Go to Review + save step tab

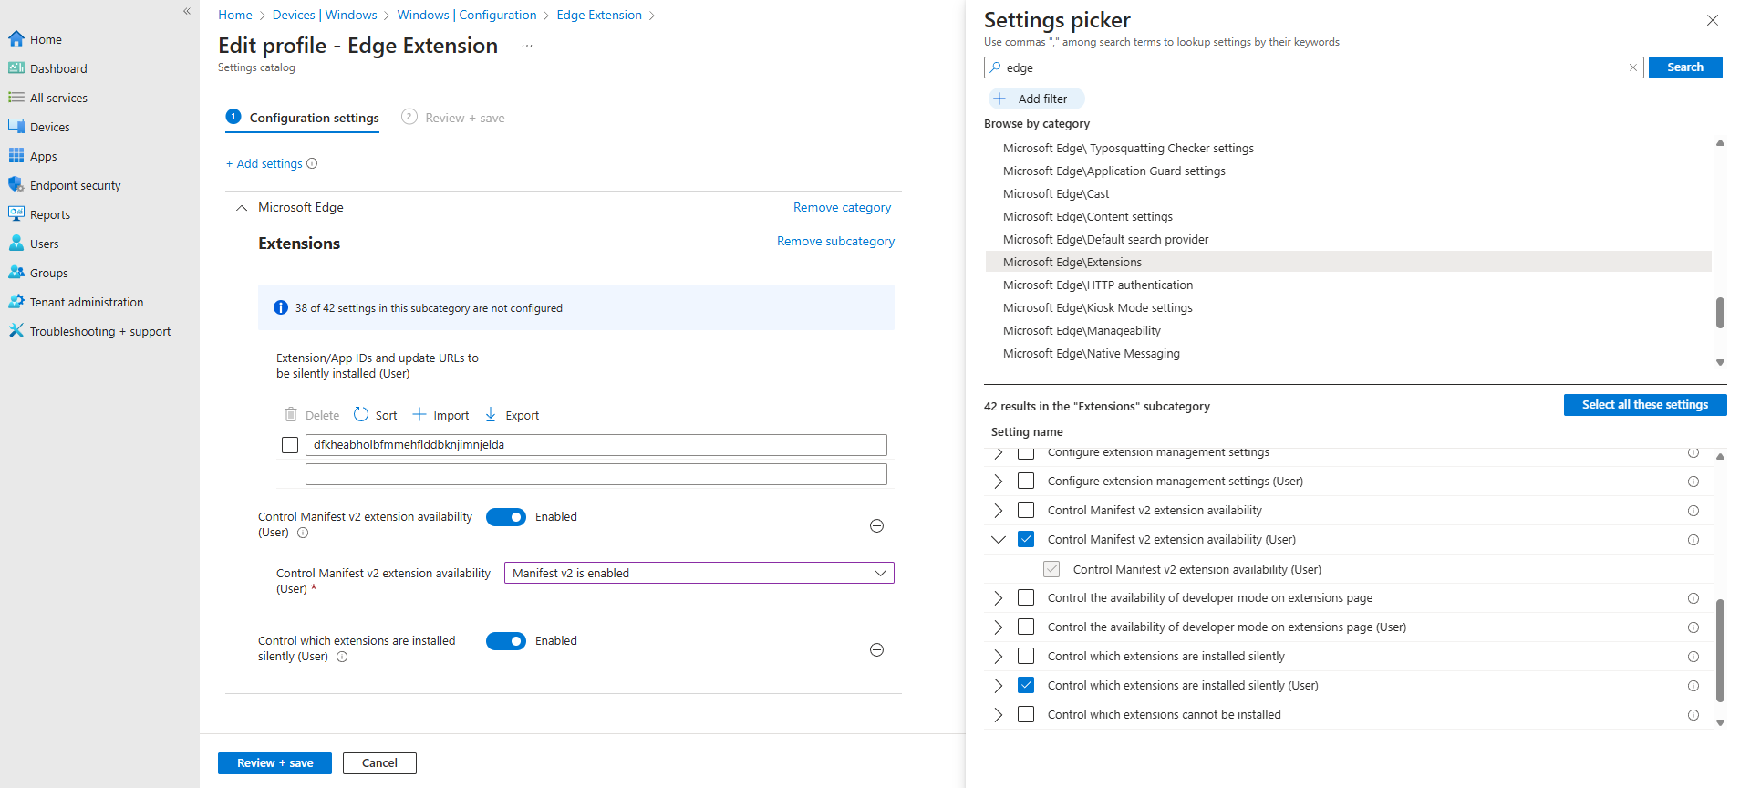453,118
